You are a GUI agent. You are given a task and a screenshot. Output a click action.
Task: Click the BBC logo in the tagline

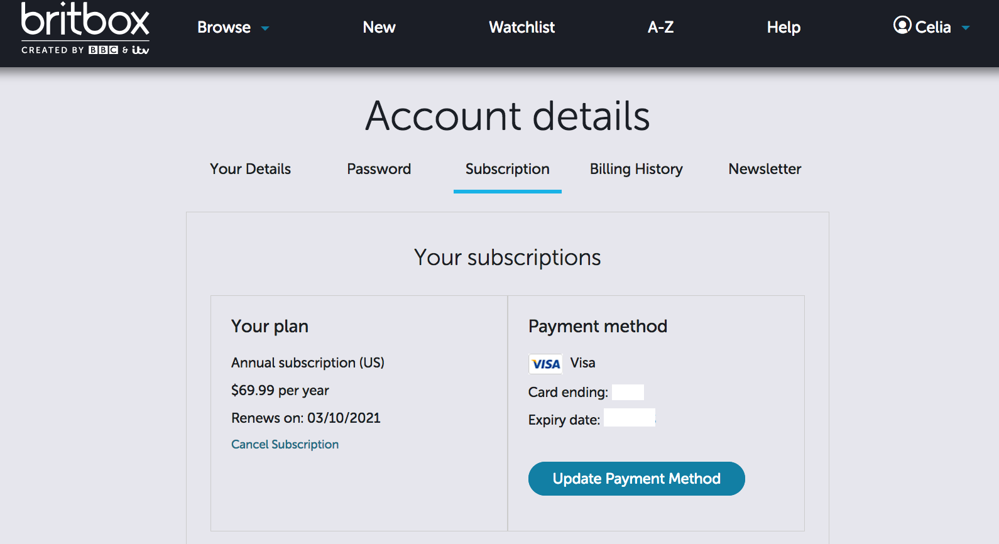[103, 50]
